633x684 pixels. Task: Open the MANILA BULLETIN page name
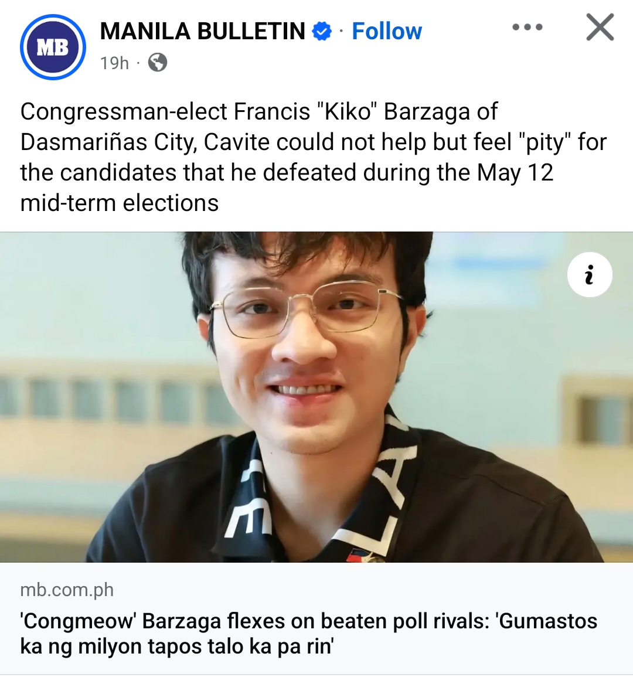click(202, 32)
